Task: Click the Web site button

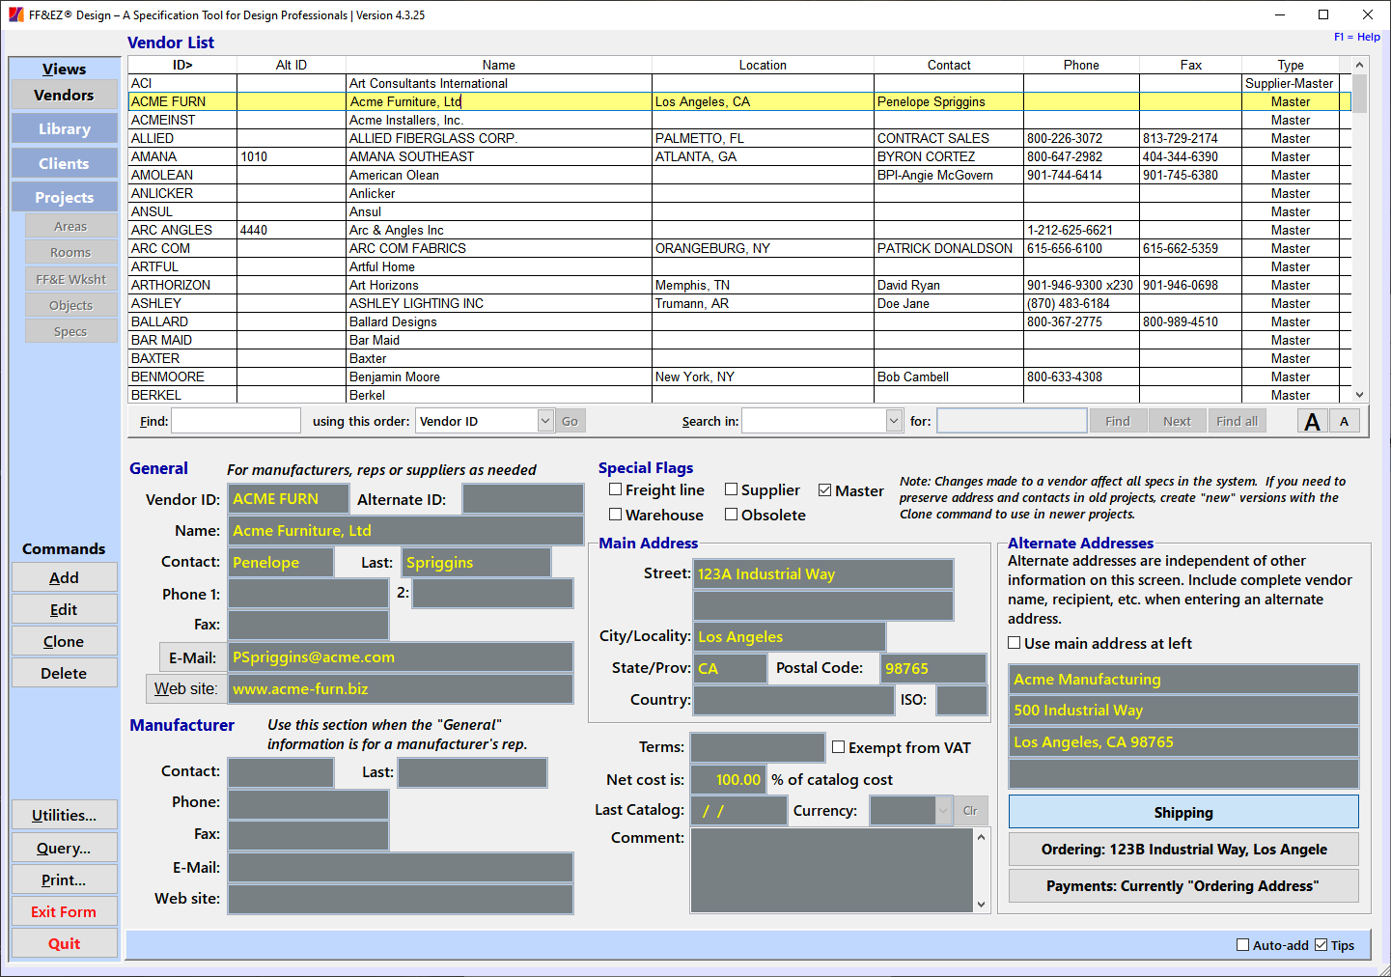Action: coord(185,688)
